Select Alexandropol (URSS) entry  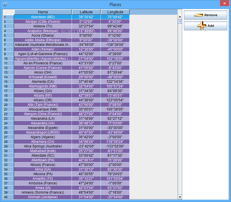tap(43, 132)
